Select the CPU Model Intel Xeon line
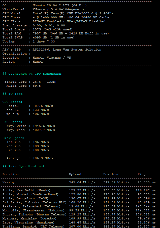Screen dimensions: 160x228 58,13
